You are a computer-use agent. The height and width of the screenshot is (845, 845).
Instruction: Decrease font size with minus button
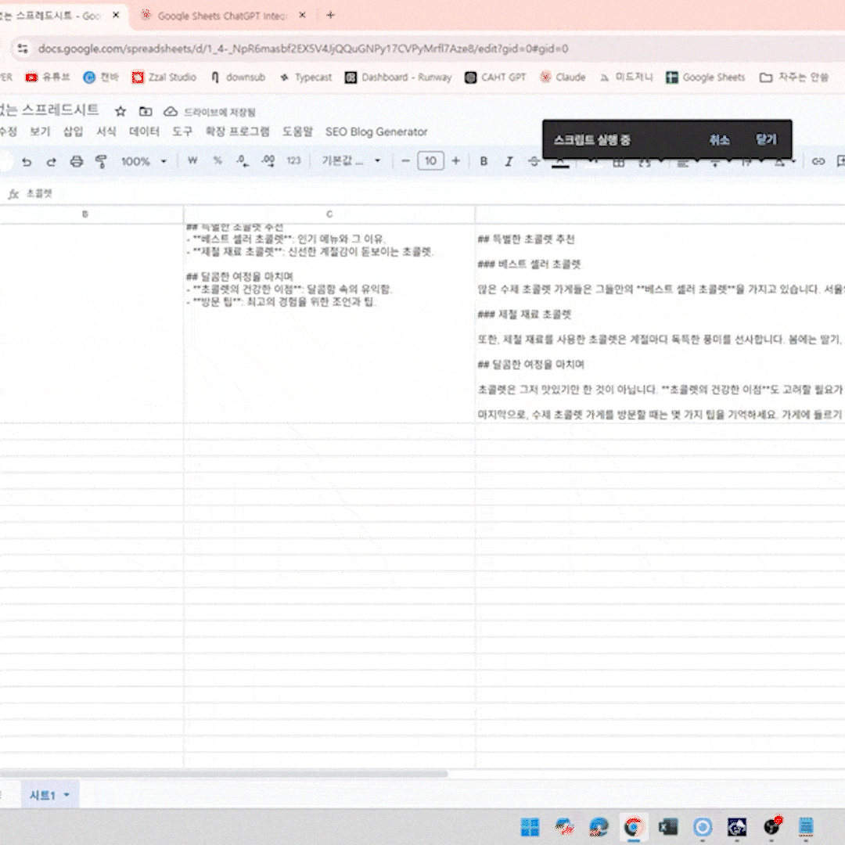pos(406,160)
